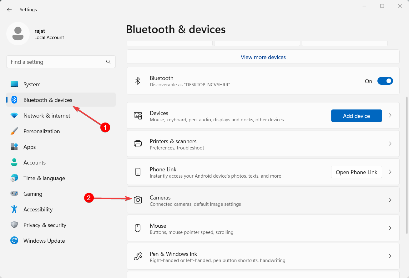Click 'Preferences, troubleshoot' subtitle
Viewport: 409px width, 278px height.
[x=177, y=148]
